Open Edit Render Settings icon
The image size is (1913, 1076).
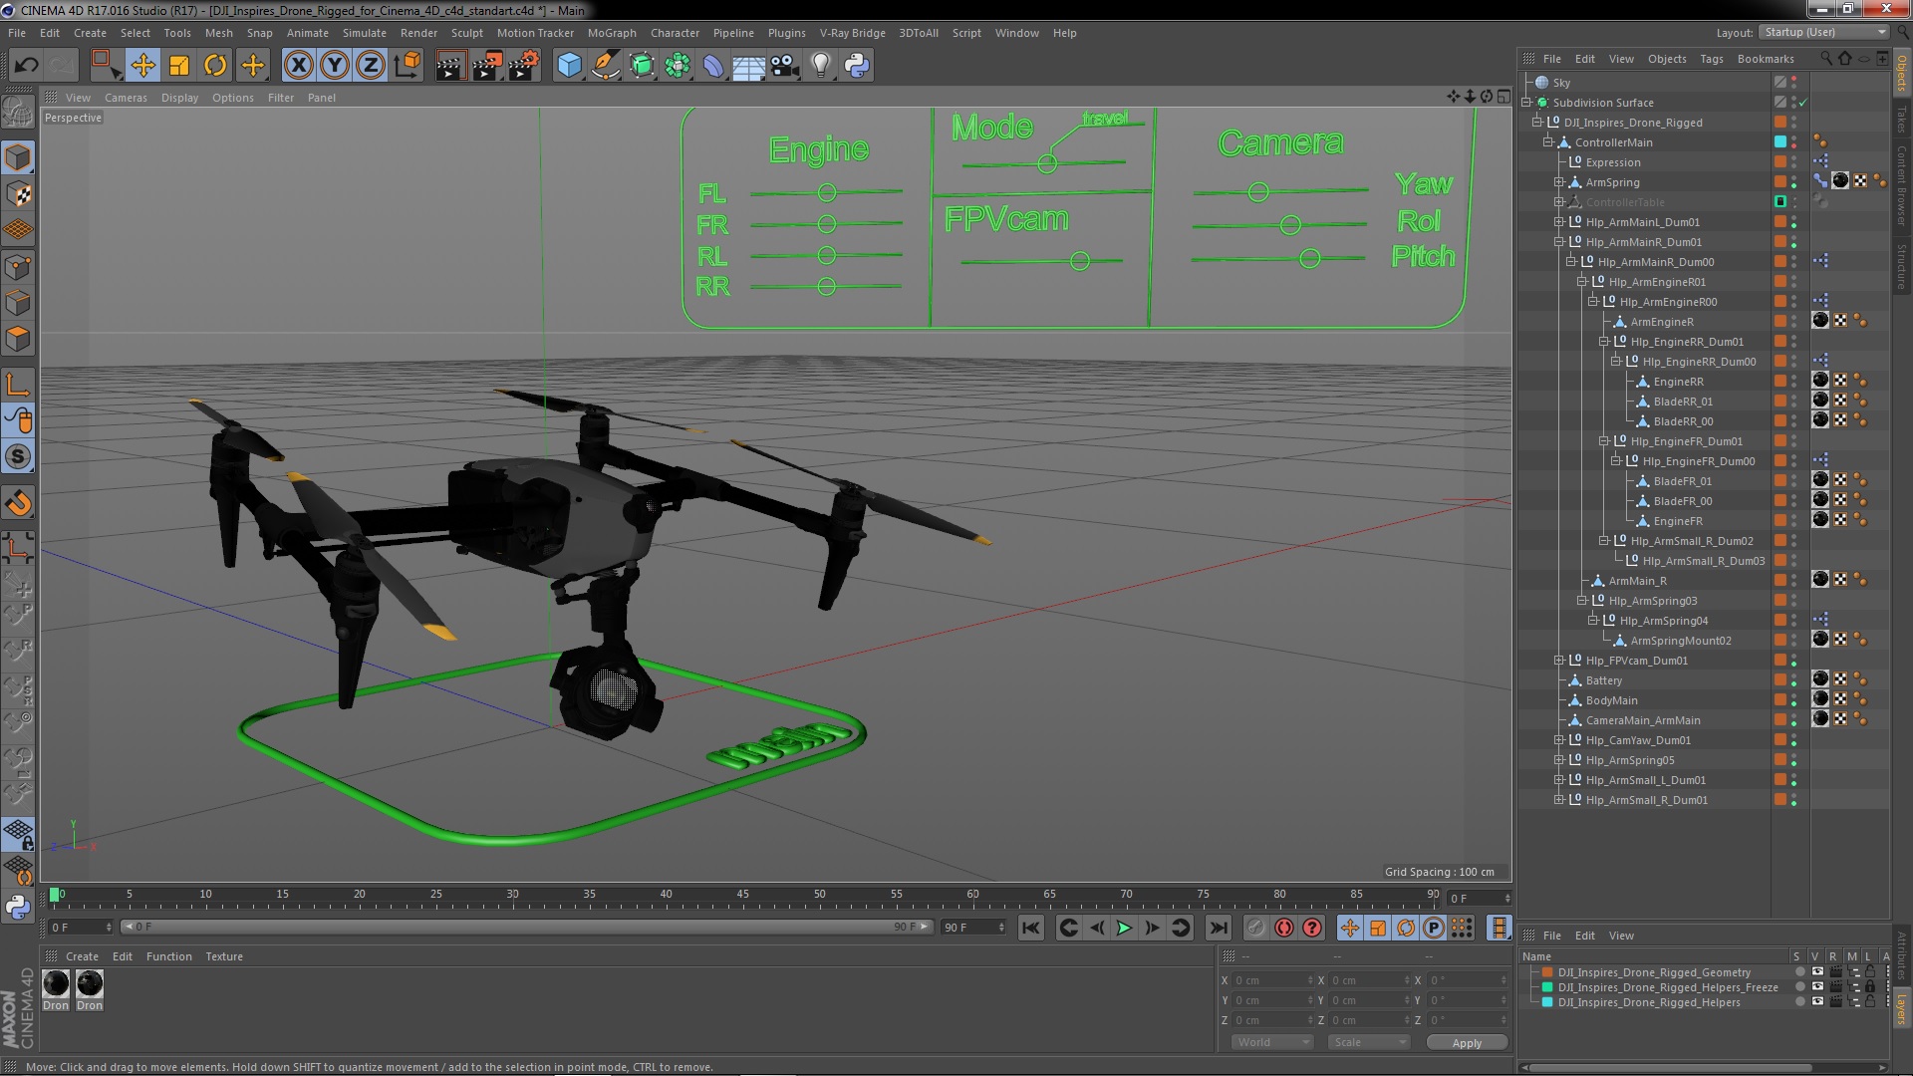(523, 66)
